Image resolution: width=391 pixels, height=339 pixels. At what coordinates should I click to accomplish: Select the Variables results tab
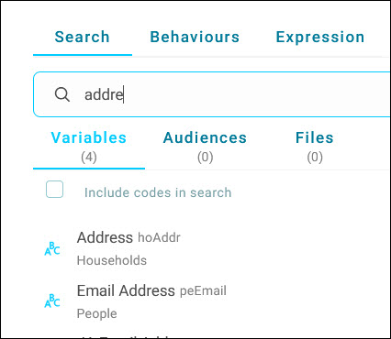pos(89,148)
